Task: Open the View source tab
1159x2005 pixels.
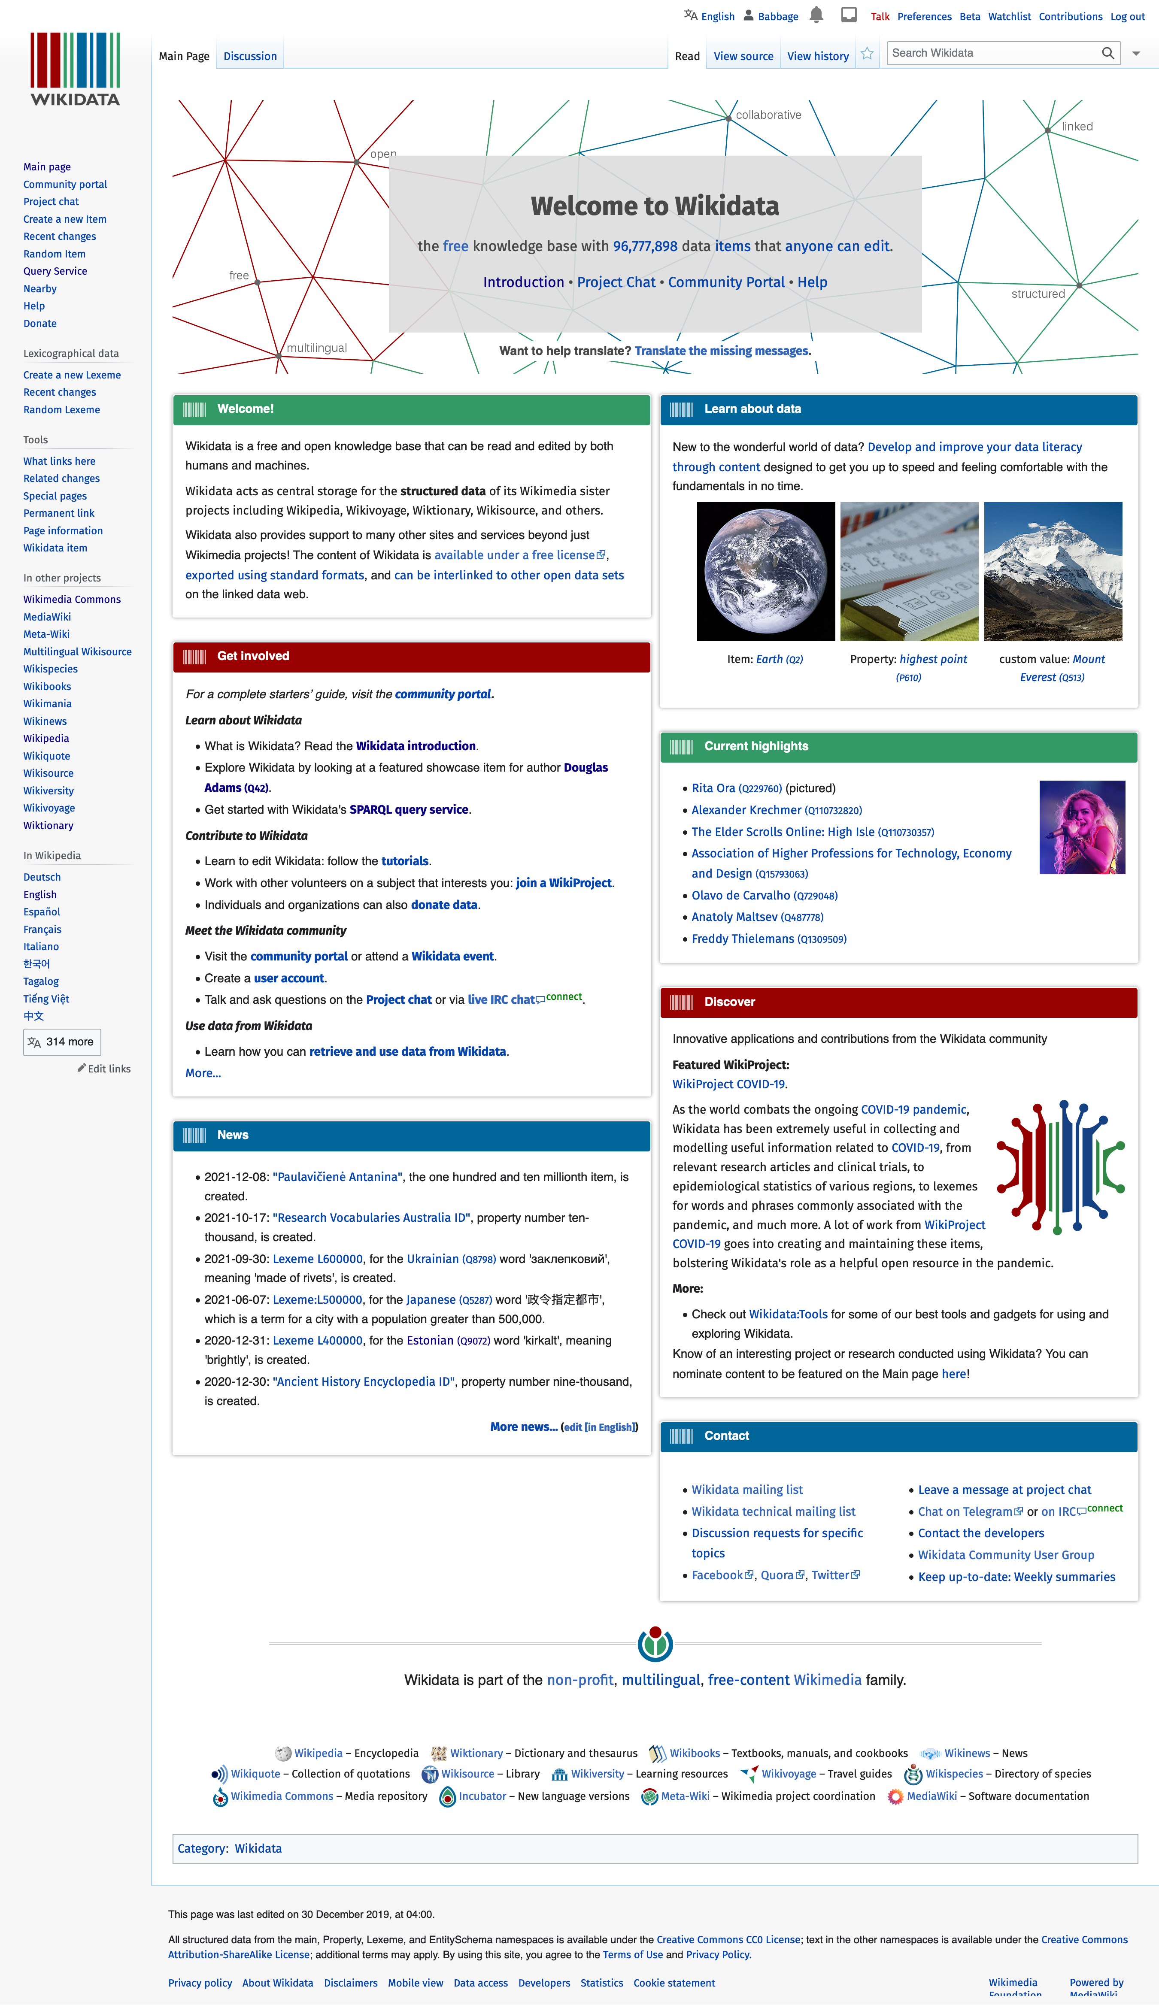Action: pos(743,57)
